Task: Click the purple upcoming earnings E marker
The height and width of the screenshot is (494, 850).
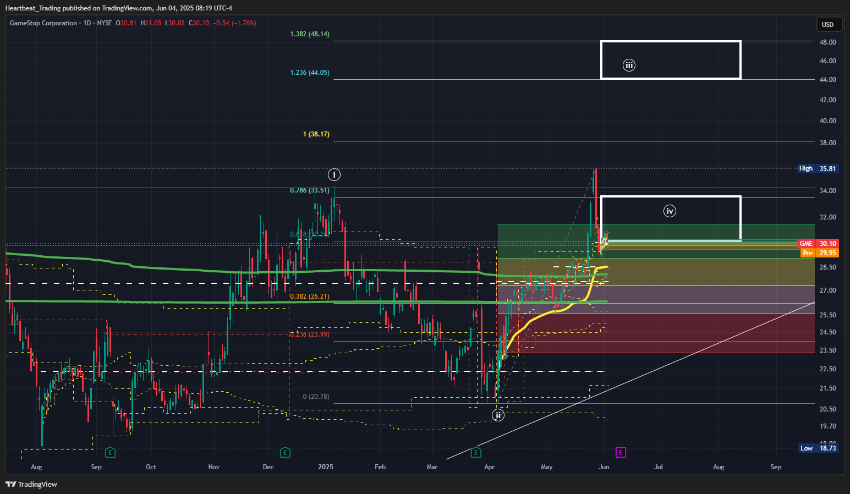Action: [x=621, y=452]
